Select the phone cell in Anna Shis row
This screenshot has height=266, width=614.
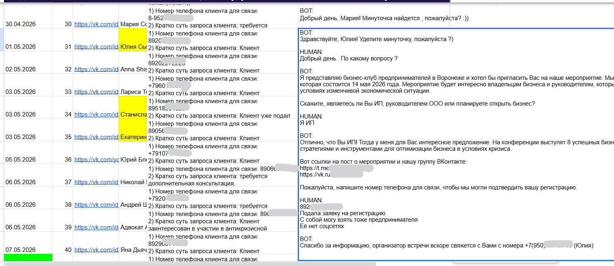(x=222, y=62)
